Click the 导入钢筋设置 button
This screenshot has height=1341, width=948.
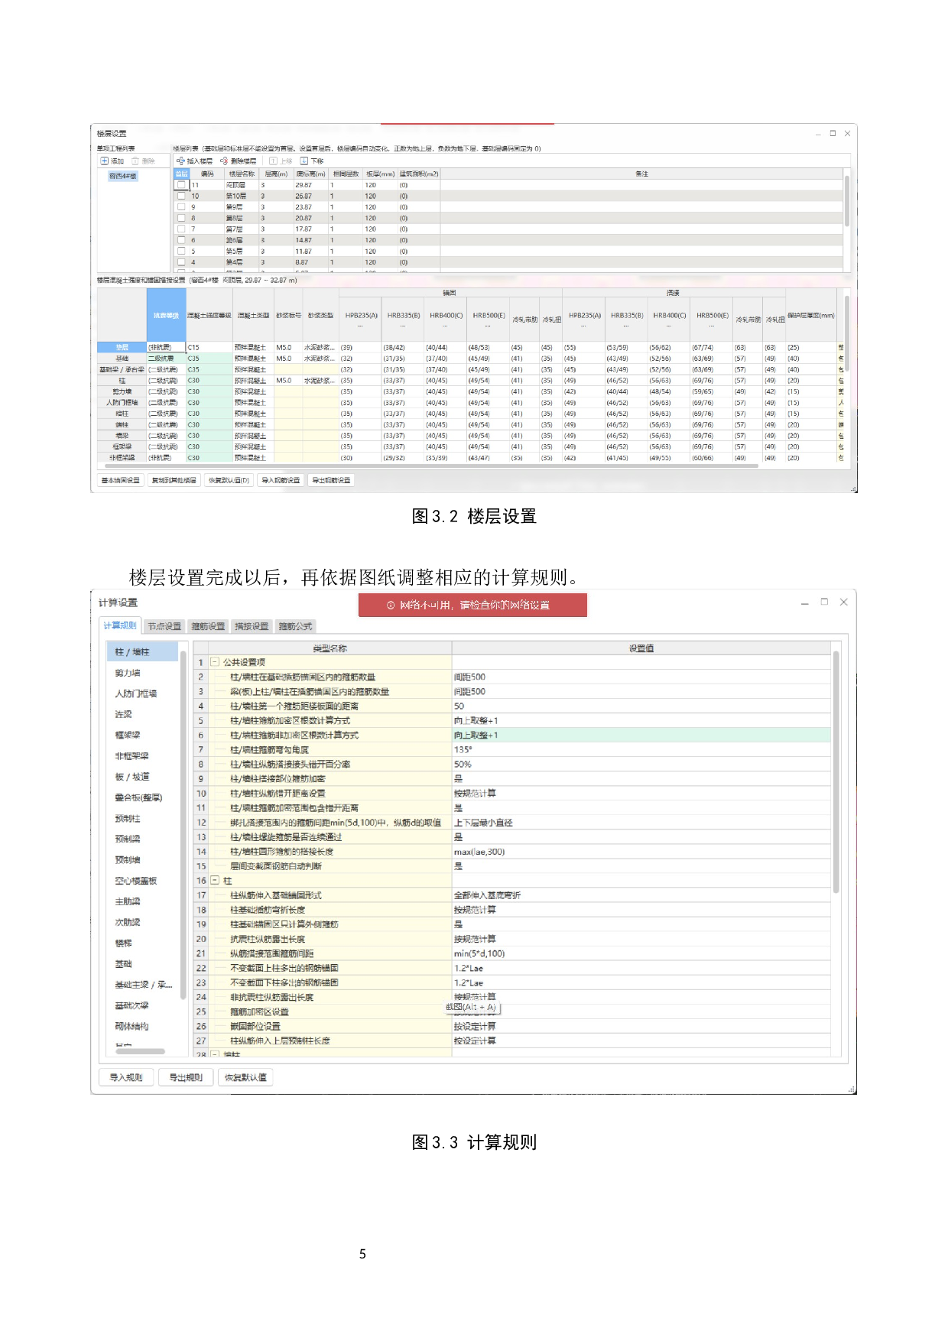281,481
